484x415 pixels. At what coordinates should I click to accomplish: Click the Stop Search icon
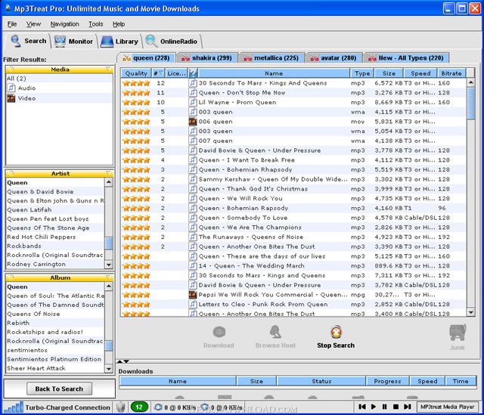(336, 333)
